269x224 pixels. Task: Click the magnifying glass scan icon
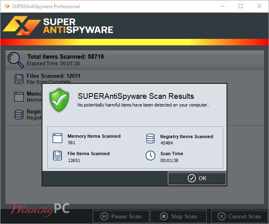(16, 60)
